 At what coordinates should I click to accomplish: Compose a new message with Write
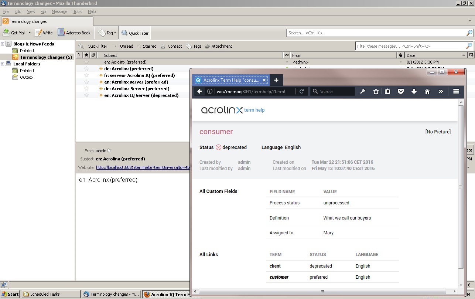click(44, 33)
